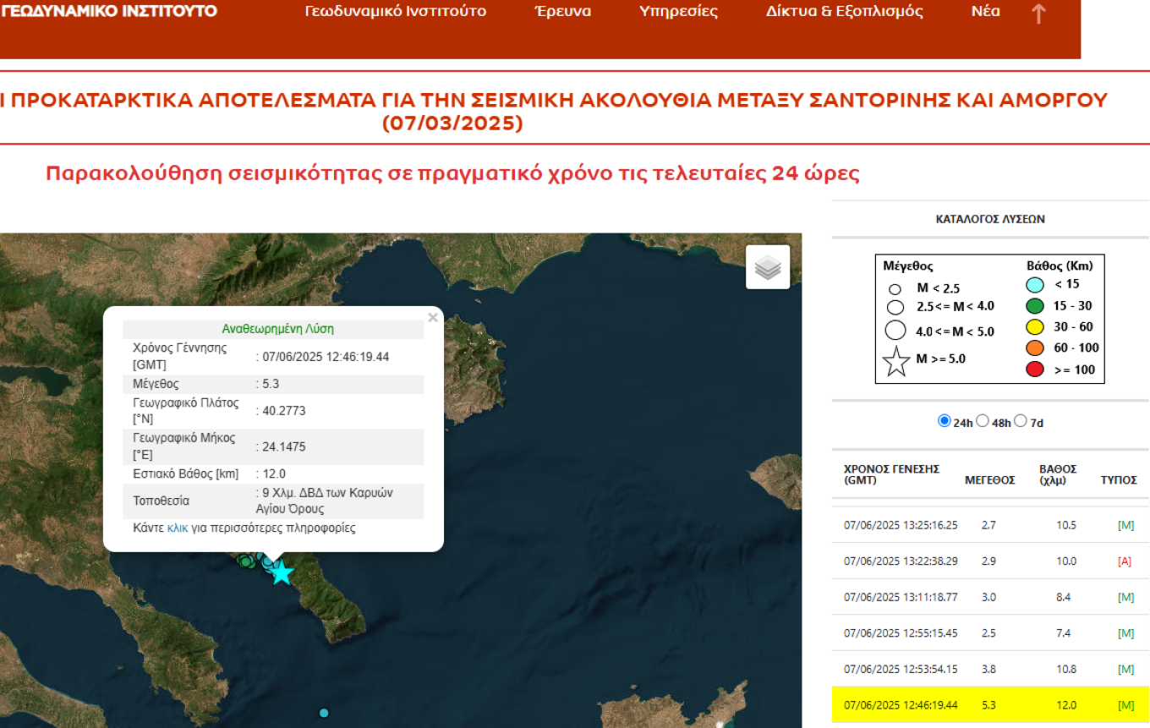Expand the Έρευνα menu

563,12
